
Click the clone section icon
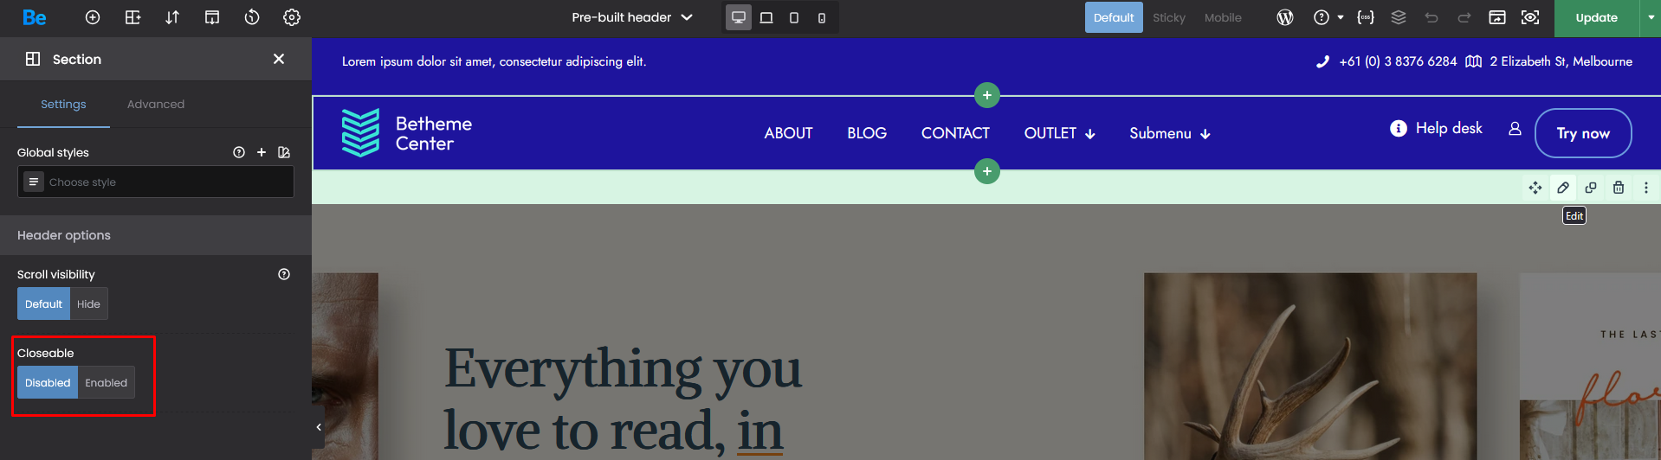(x=1591, y=188)
